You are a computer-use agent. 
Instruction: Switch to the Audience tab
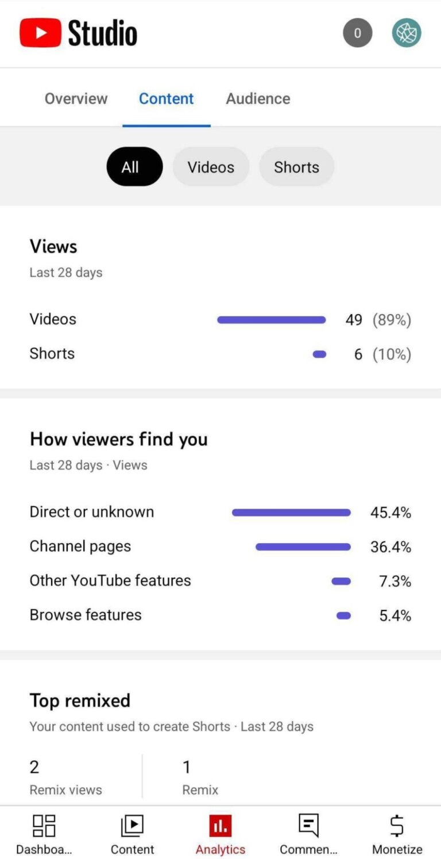click(x=258, y=98)
